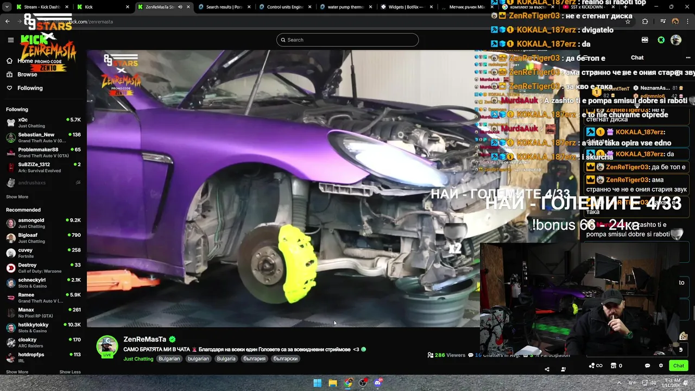Select the 'български' stream tag
This screenshot has height=391, width=695.
[285, 359]
